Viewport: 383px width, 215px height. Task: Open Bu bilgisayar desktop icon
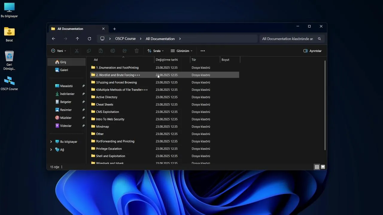coord(9,10)
